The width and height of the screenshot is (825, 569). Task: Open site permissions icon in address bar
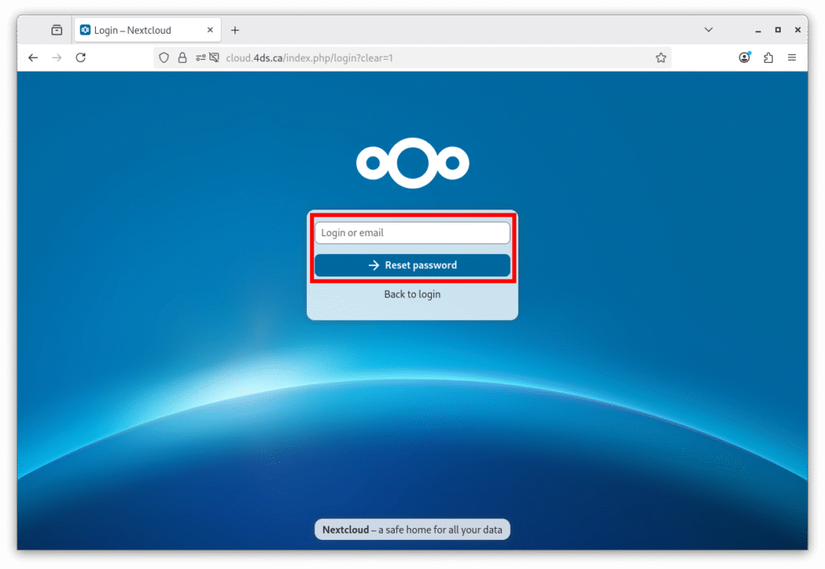(201, 58)
